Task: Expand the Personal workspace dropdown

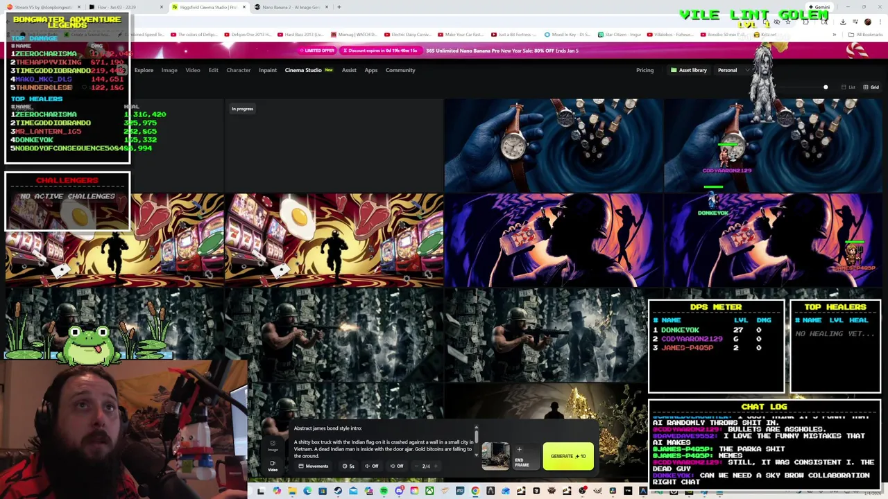Action: pyautogui.click(x=733, y=70)
